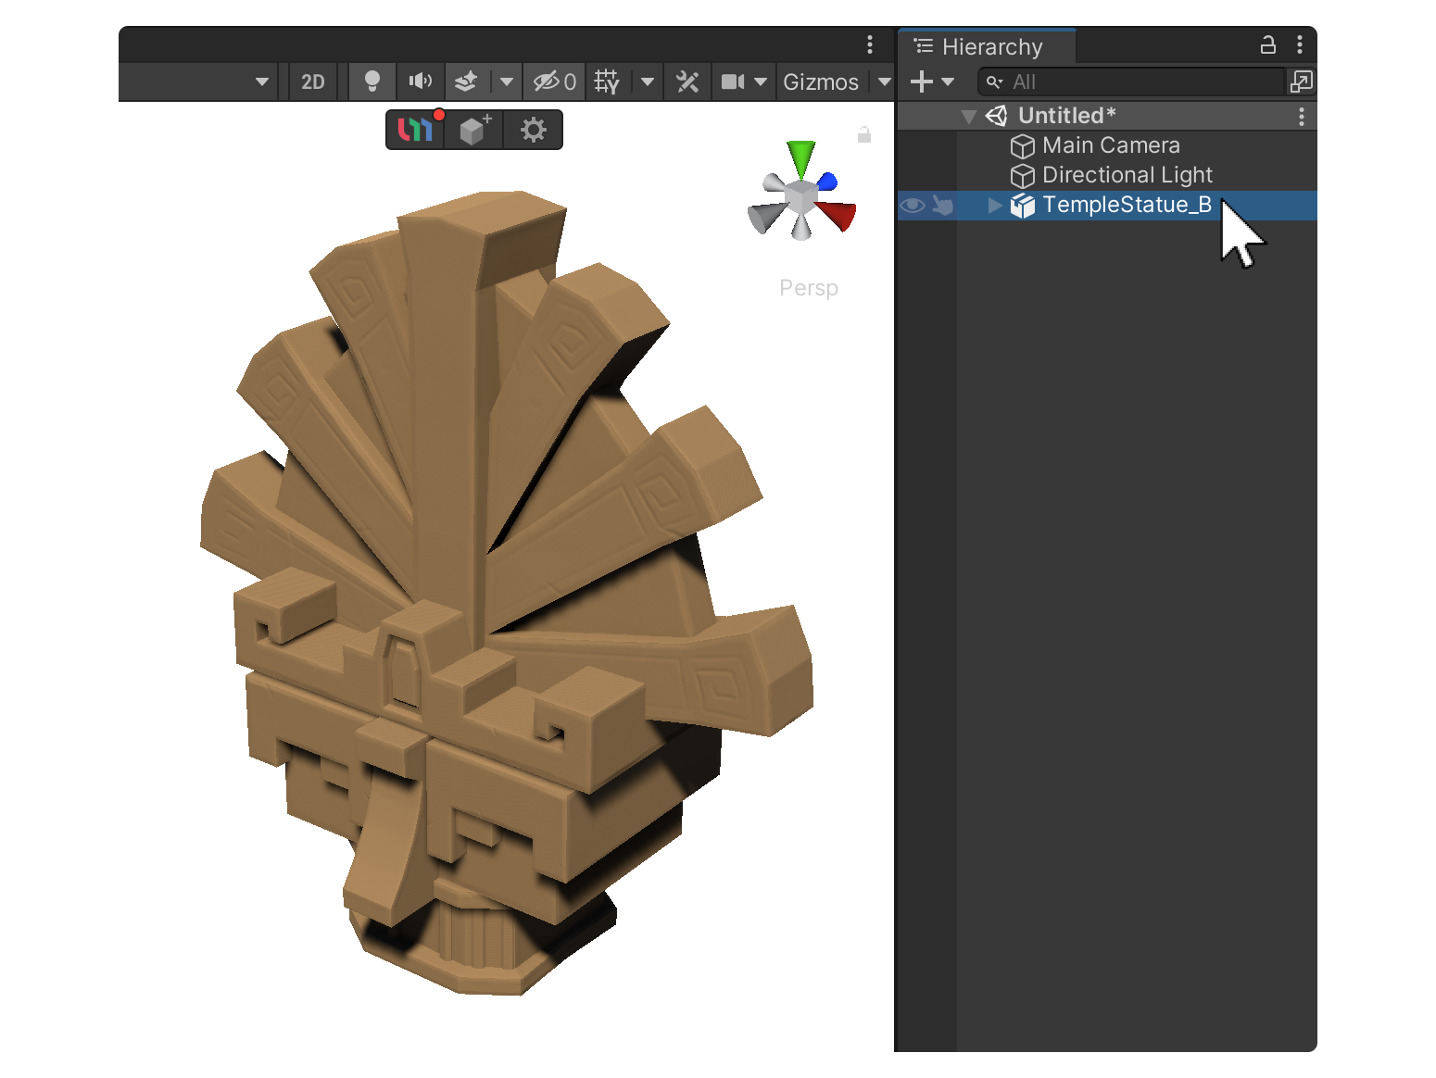Image resolution: width=1436 pixels, height=1078 pixels.
Task: Select Main Camera in the Hierarchy
Action: pyautogui.click(x=1110, y=145)
